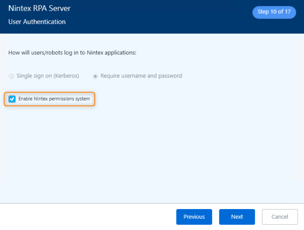Click the User Authentication subtitle
The image size is (304, 230).
(37, 22)
